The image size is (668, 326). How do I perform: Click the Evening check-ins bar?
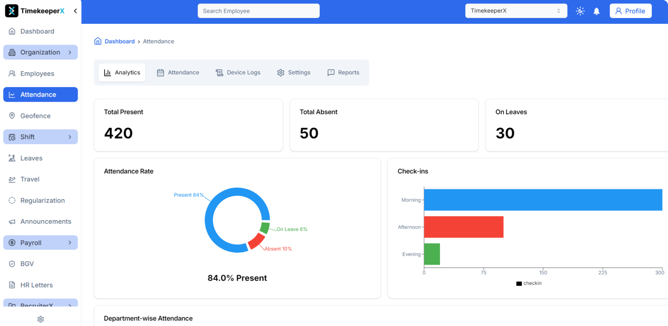tap(432, 254)
